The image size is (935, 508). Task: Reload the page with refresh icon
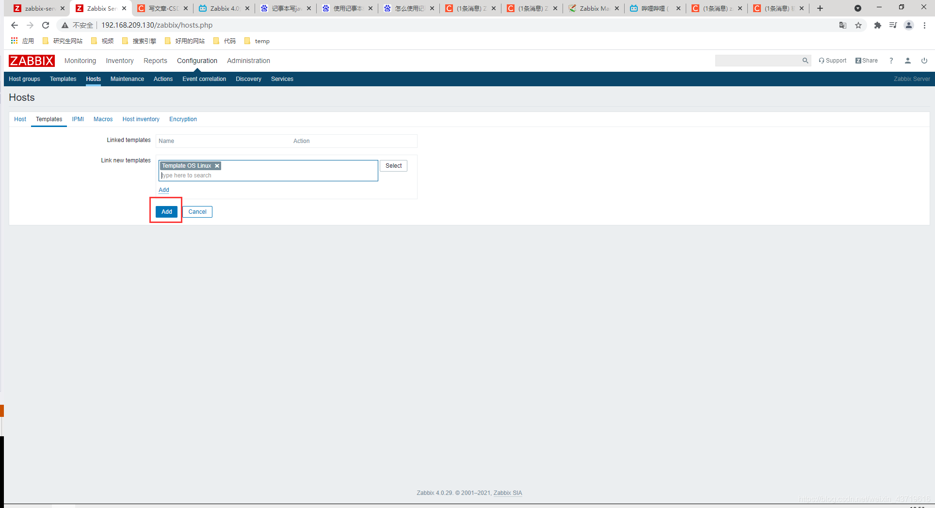coord(46,25)
